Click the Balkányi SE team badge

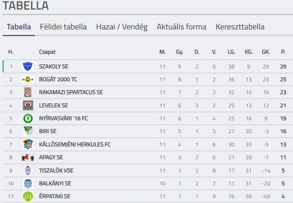coord(28,184)
